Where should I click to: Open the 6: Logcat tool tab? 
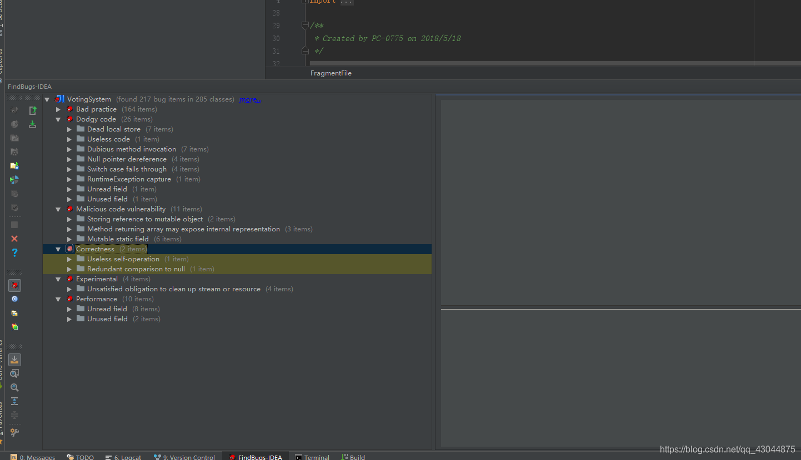[123, 456]
